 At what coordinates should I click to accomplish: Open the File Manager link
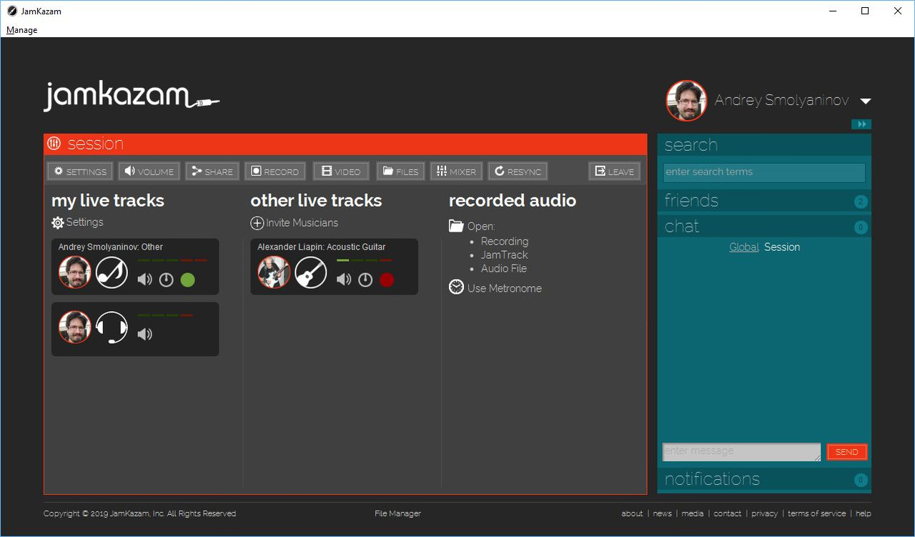tap(397, 513)
